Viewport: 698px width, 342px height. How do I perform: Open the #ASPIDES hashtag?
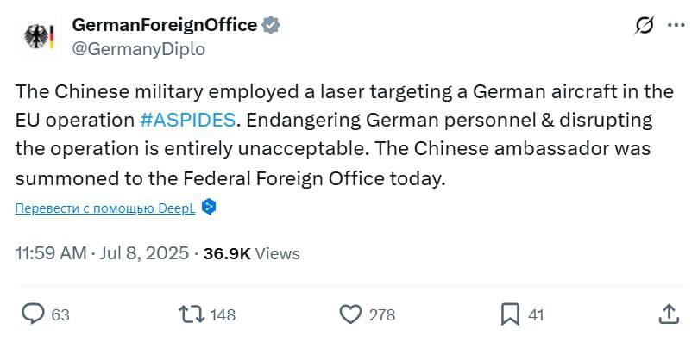[x=187, y=120]
